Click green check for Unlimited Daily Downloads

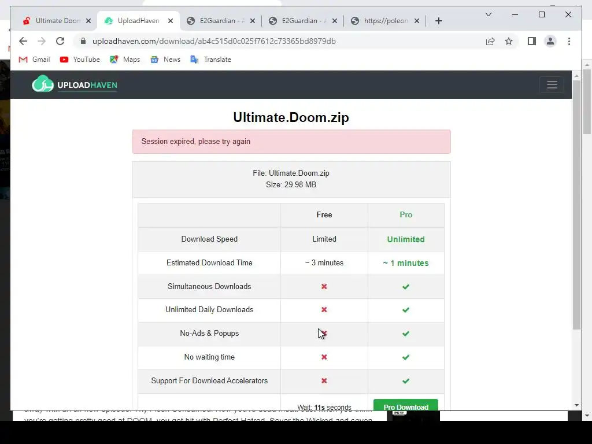406,310
